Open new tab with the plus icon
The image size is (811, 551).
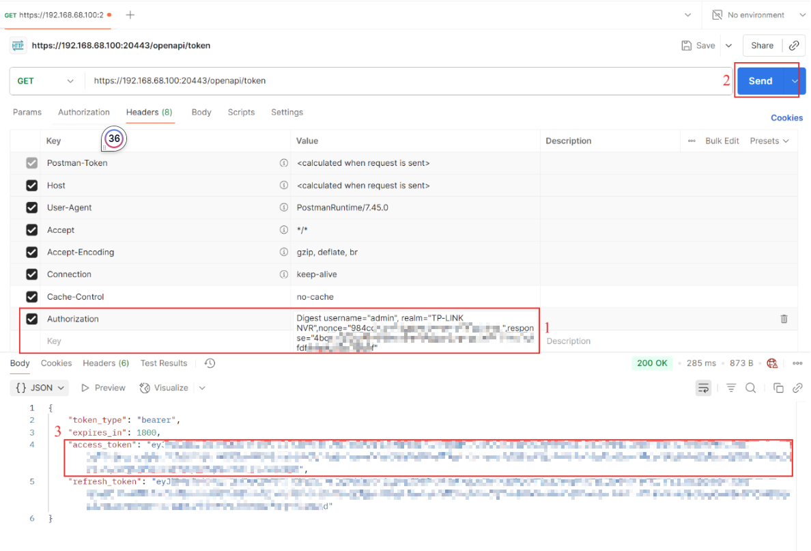pyautogui.click(x=130, y=14)
